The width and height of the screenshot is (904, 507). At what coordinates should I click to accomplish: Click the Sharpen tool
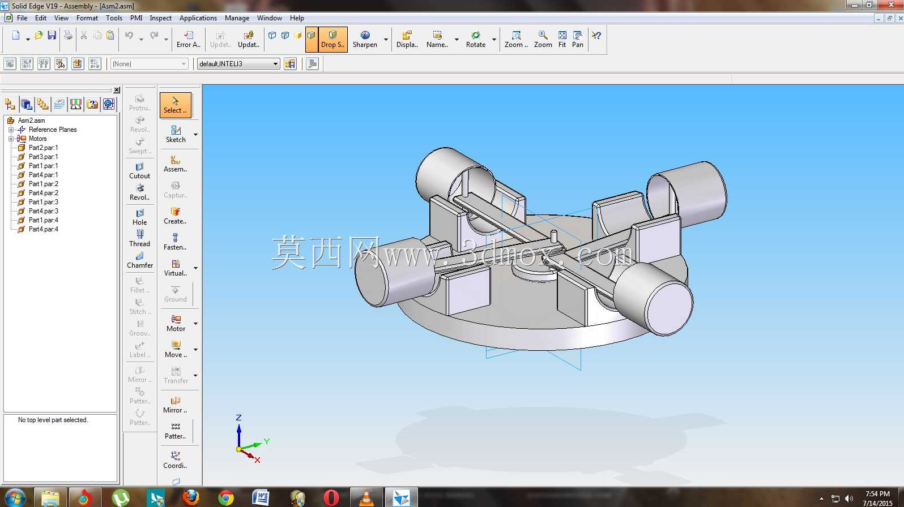[x=365, y=40]
